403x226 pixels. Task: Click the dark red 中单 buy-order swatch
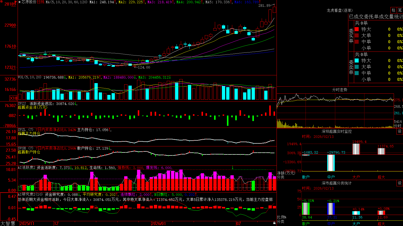coord(357,42)
